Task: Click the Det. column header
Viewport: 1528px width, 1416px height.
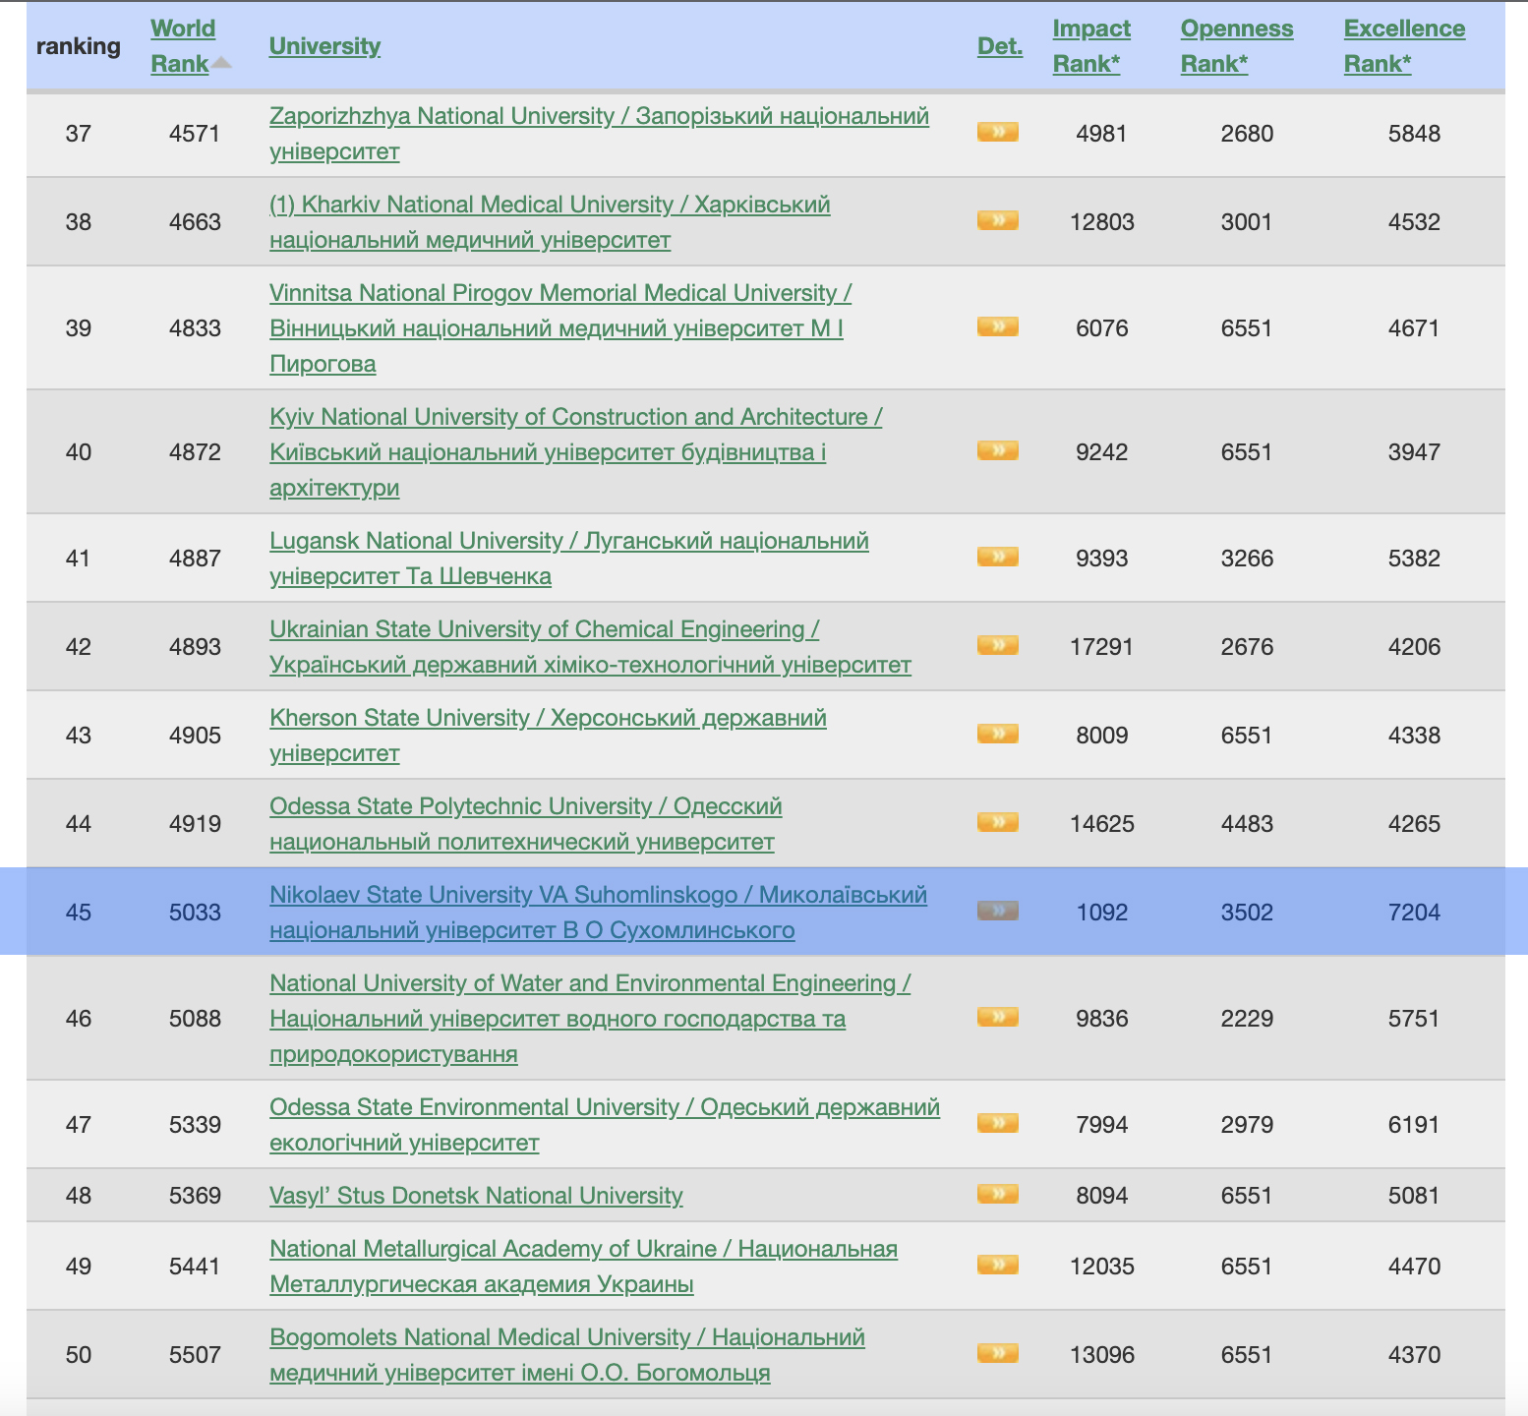Action: [x=999, y=46]
